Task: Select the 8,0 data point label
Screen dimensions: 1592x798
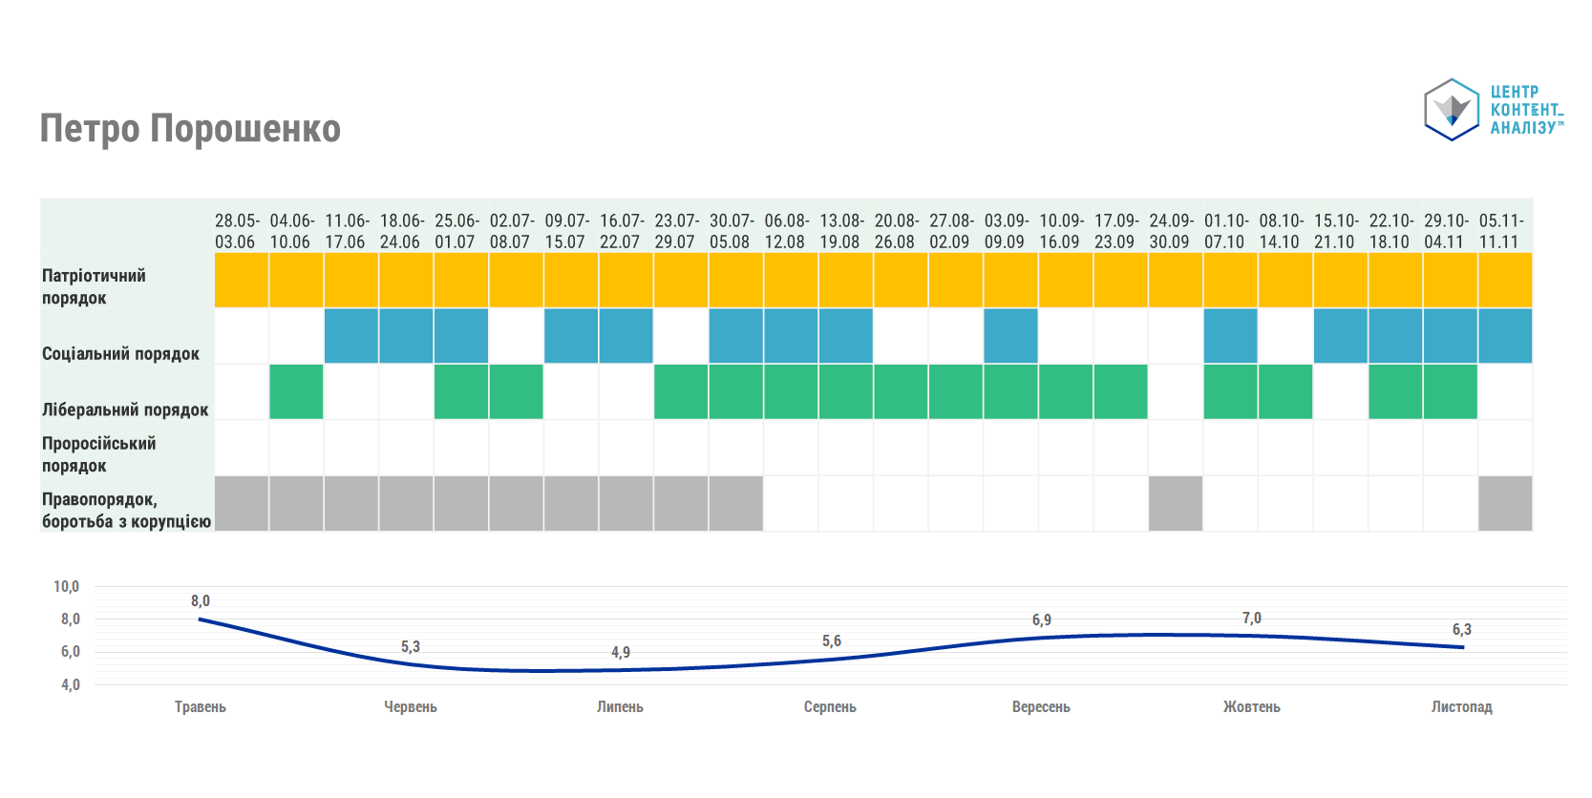Action: (200, 600)
